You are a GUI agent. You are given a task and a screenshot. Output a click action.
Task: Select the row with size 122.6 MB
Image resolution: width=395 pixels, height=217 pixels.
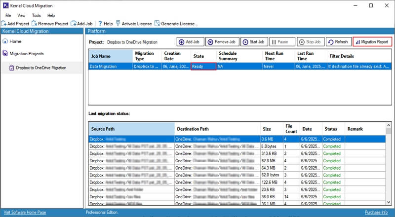[x=237, y=182]
